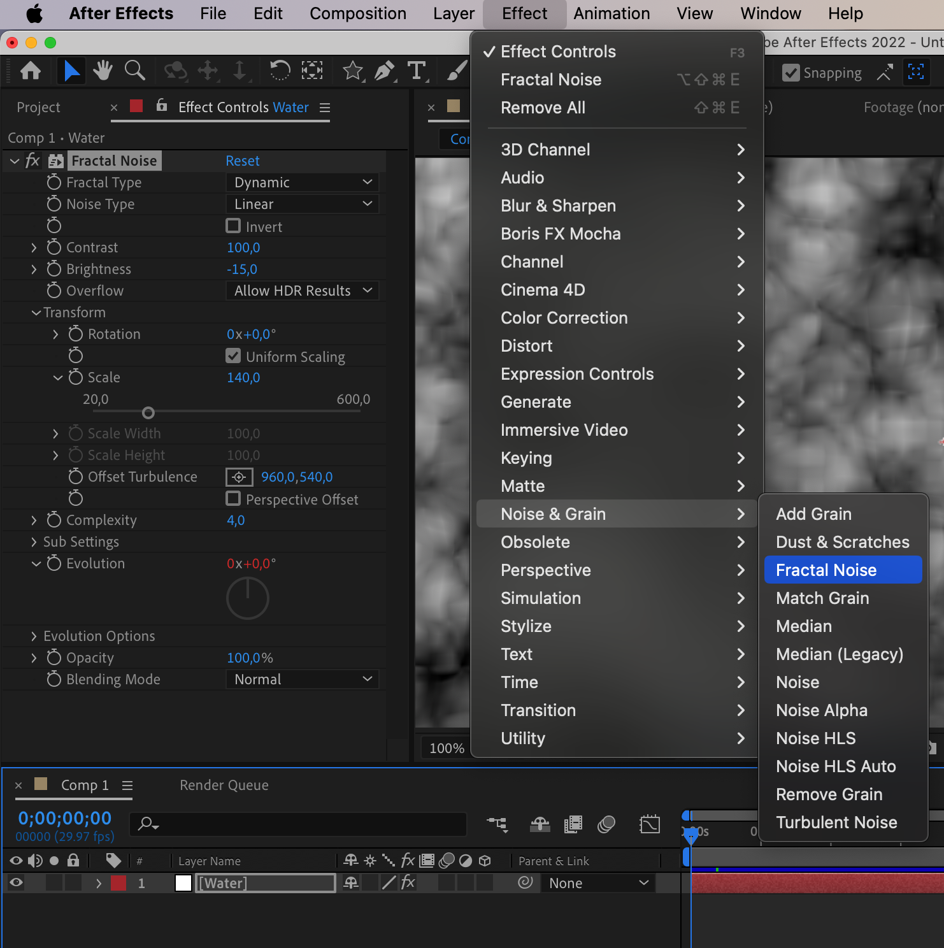Viewport: 944px width, 948px height.
Task: Click the Home icon in toolbar
Action: 31,71
